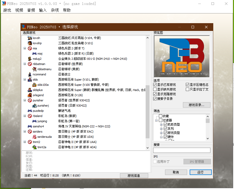Click the ssridersuda game icon
The height and width of the screenshot is (189, 234).
click(34, 136)
